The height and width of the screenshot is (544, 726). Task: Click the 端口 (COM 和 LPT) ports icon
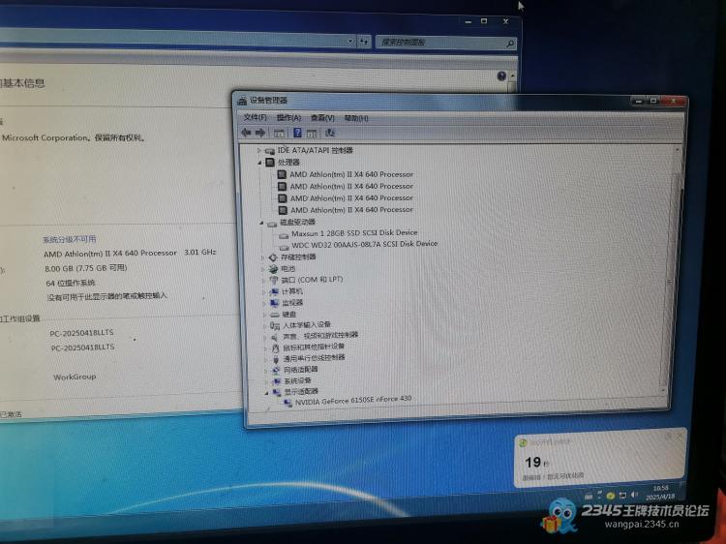point(274,281)
